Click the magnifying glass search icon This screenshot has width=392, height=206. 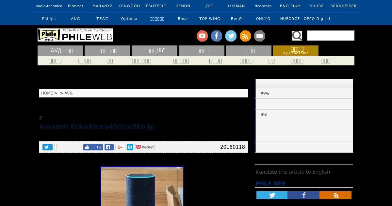[x=297, y=35]
